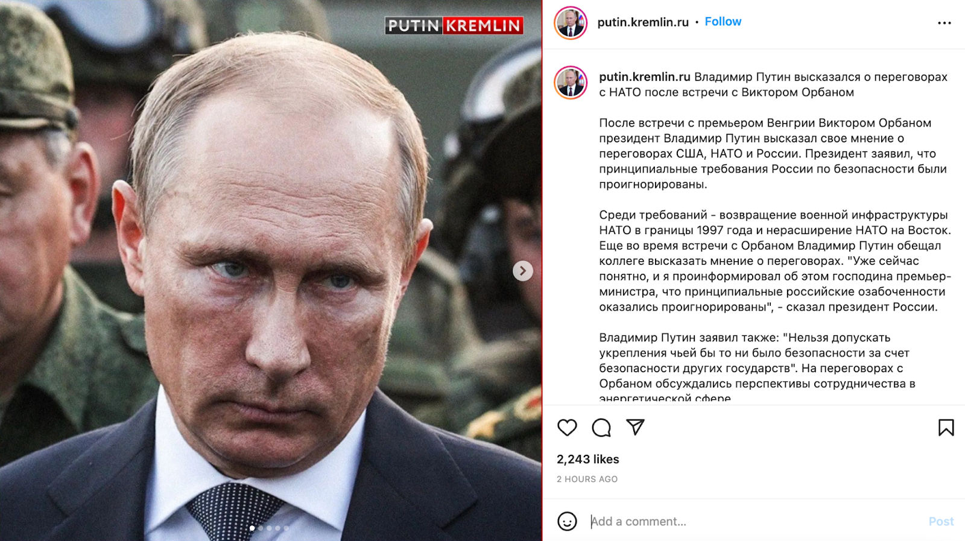
Task: Open the three-dot more options menu
Action: click(x=944, y=23)
